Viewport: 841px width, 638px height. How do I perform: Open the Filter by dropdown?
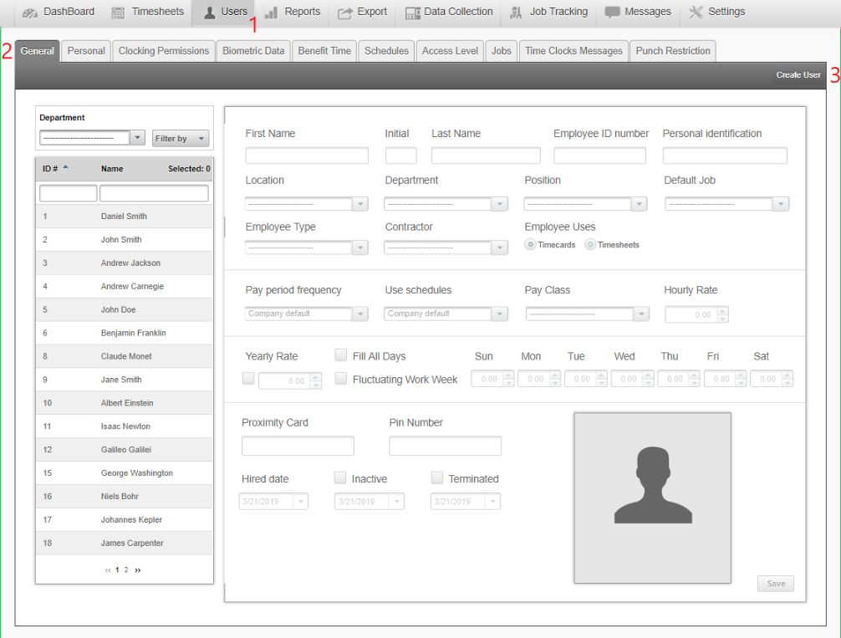(181, 139)
